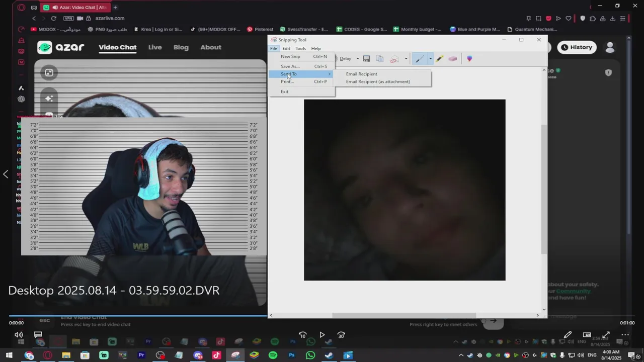The width and height of the screenshot is (644, 362).
Task: Click the Save Snip floppy disk icon
Action: [366, 59]
